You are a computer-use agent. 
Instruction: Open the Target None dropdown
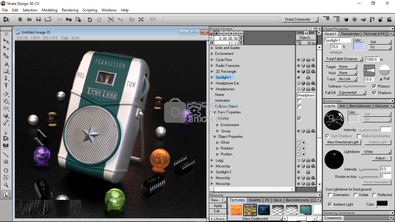click(x=347, y=67)
